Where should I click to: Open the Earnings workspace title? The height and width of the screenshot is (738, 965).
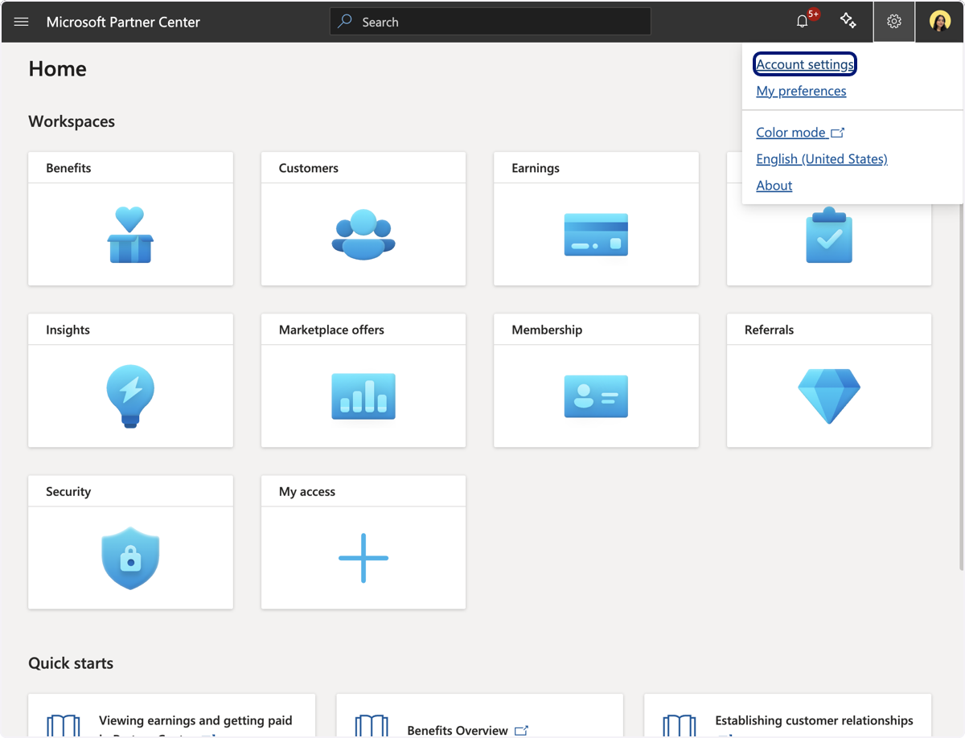click(536, 168)
